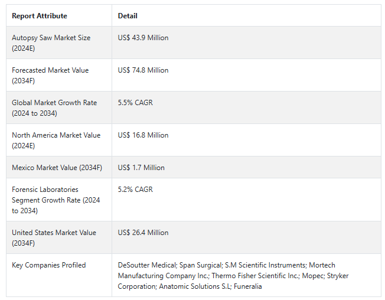
Task: Click Thermo Fisher Scientific Inc. text
Action: [x=255, y=276]
